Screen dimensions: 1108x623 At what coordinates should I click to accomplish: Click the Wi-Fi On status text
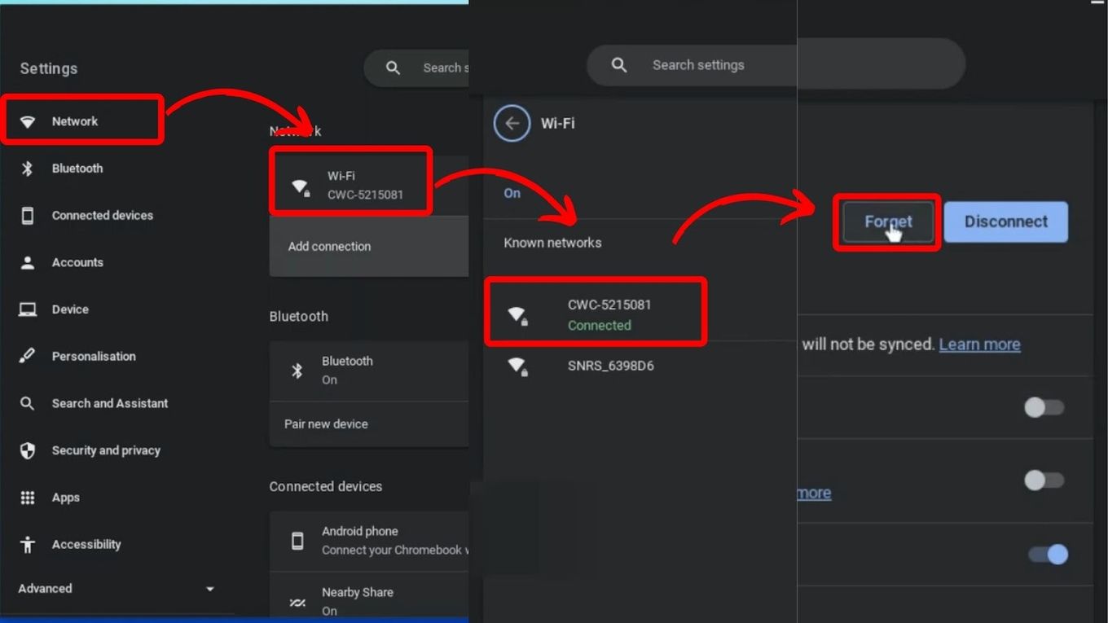click(x=512, y=193)
